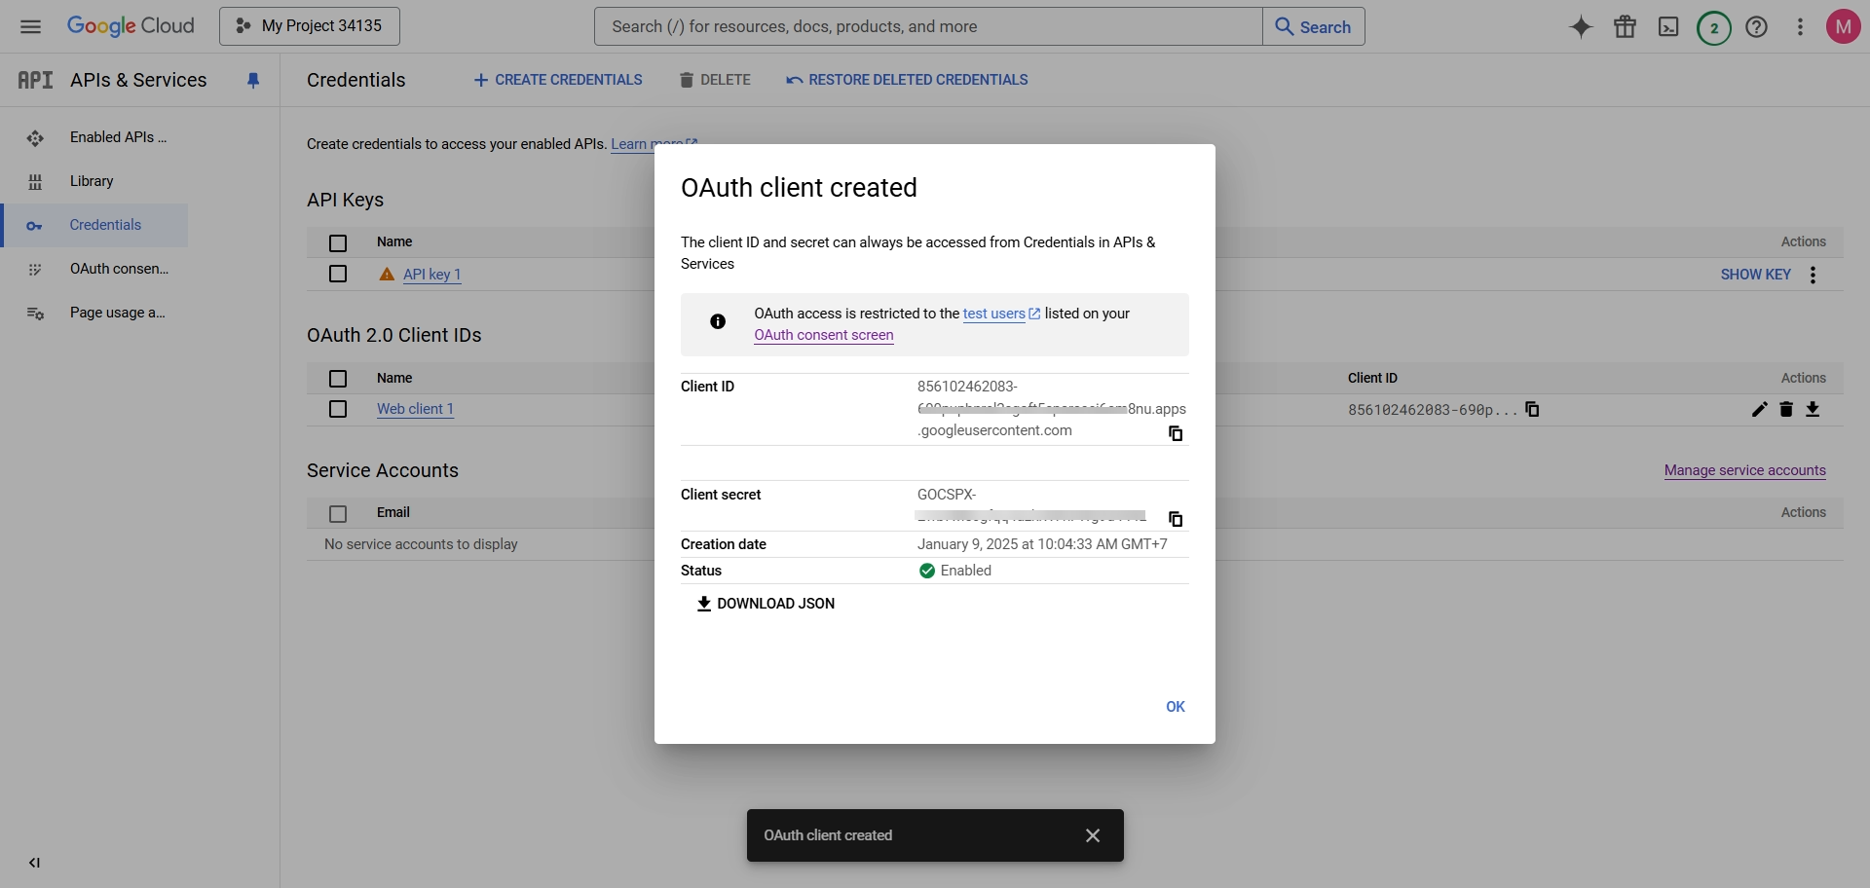The height and width of the screenshot is (888, 1870).
Task: Edit Web client 1 with pencil icon
Action: coord(1759,409)
